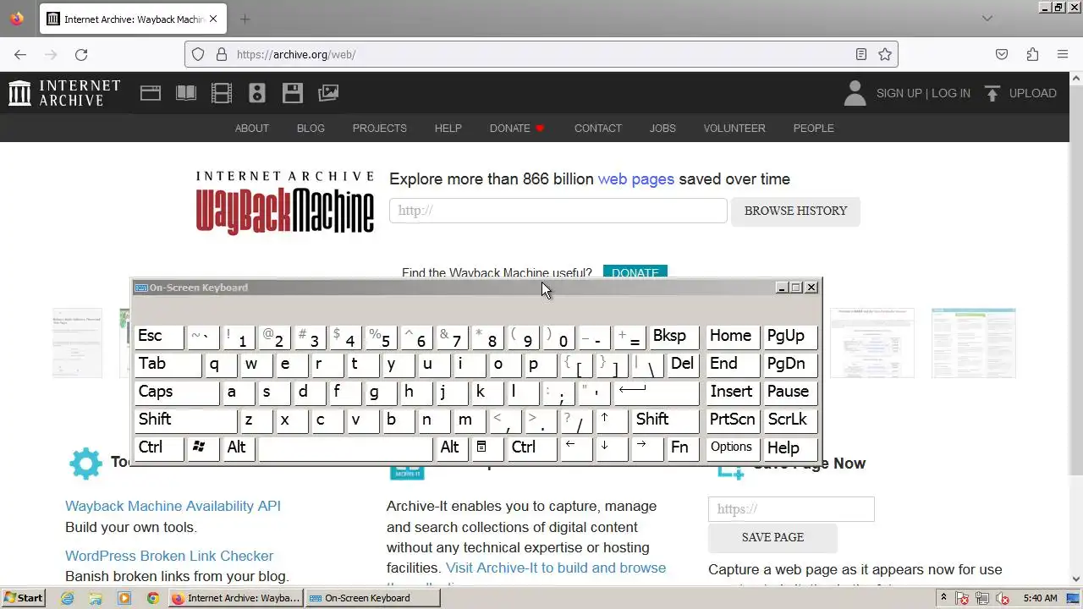Viewport: 1083px width, 609px height.
Task: Open the BLOG menu item
Action: click(x=311, y=129)
